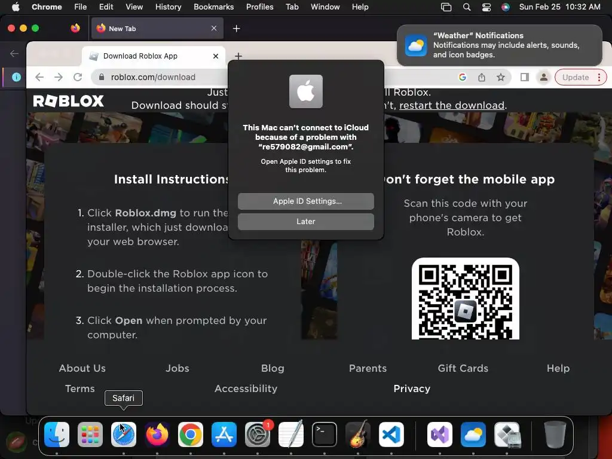Image resolution: width=612 pixels, height=459 pixels.
Task: Click the Roblox mobile app QR code
Action: point(465,299)
